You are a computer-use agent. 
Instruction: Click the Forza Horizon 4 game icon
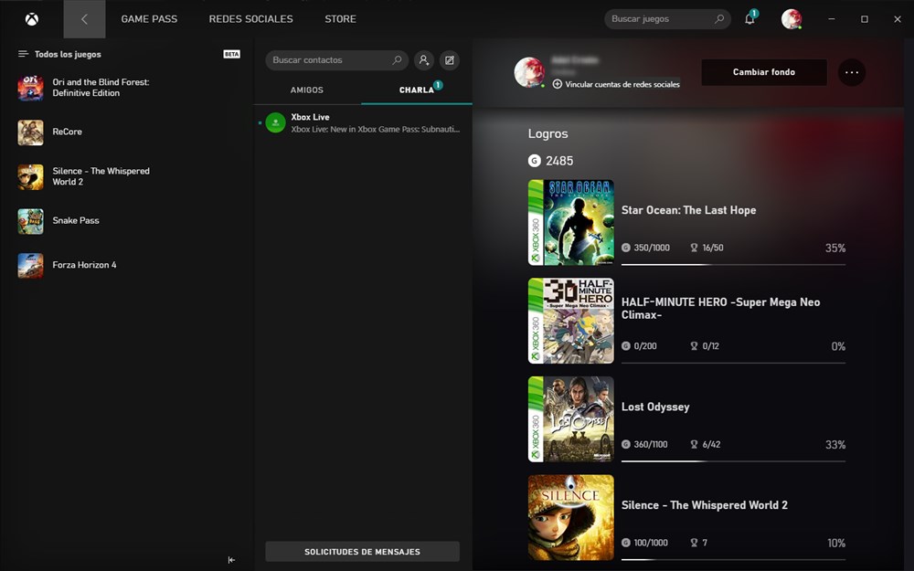30,266
